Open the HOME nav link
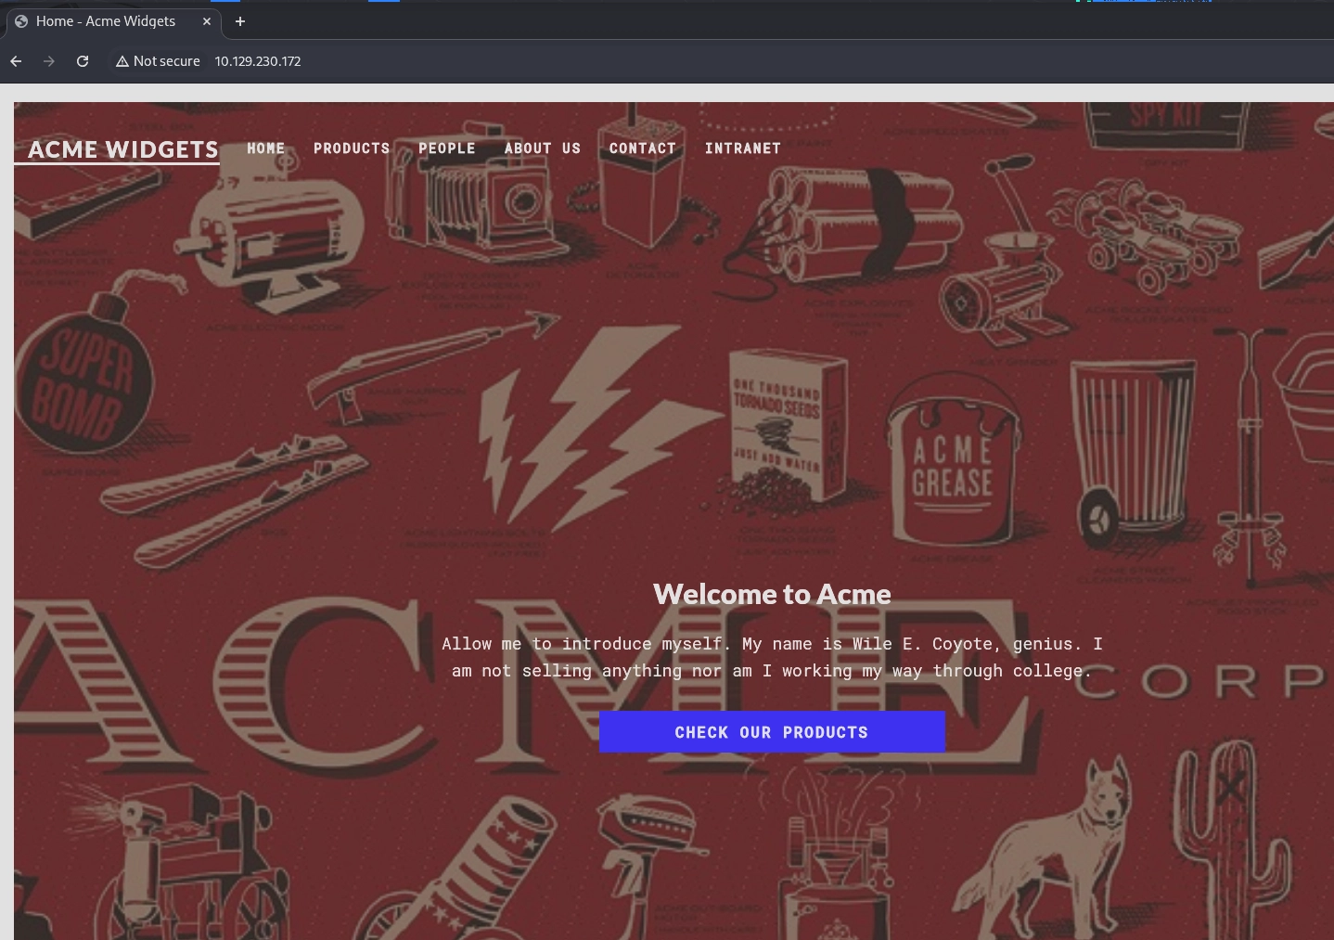This screenshot has width=1334, height=940. (265, 148)
